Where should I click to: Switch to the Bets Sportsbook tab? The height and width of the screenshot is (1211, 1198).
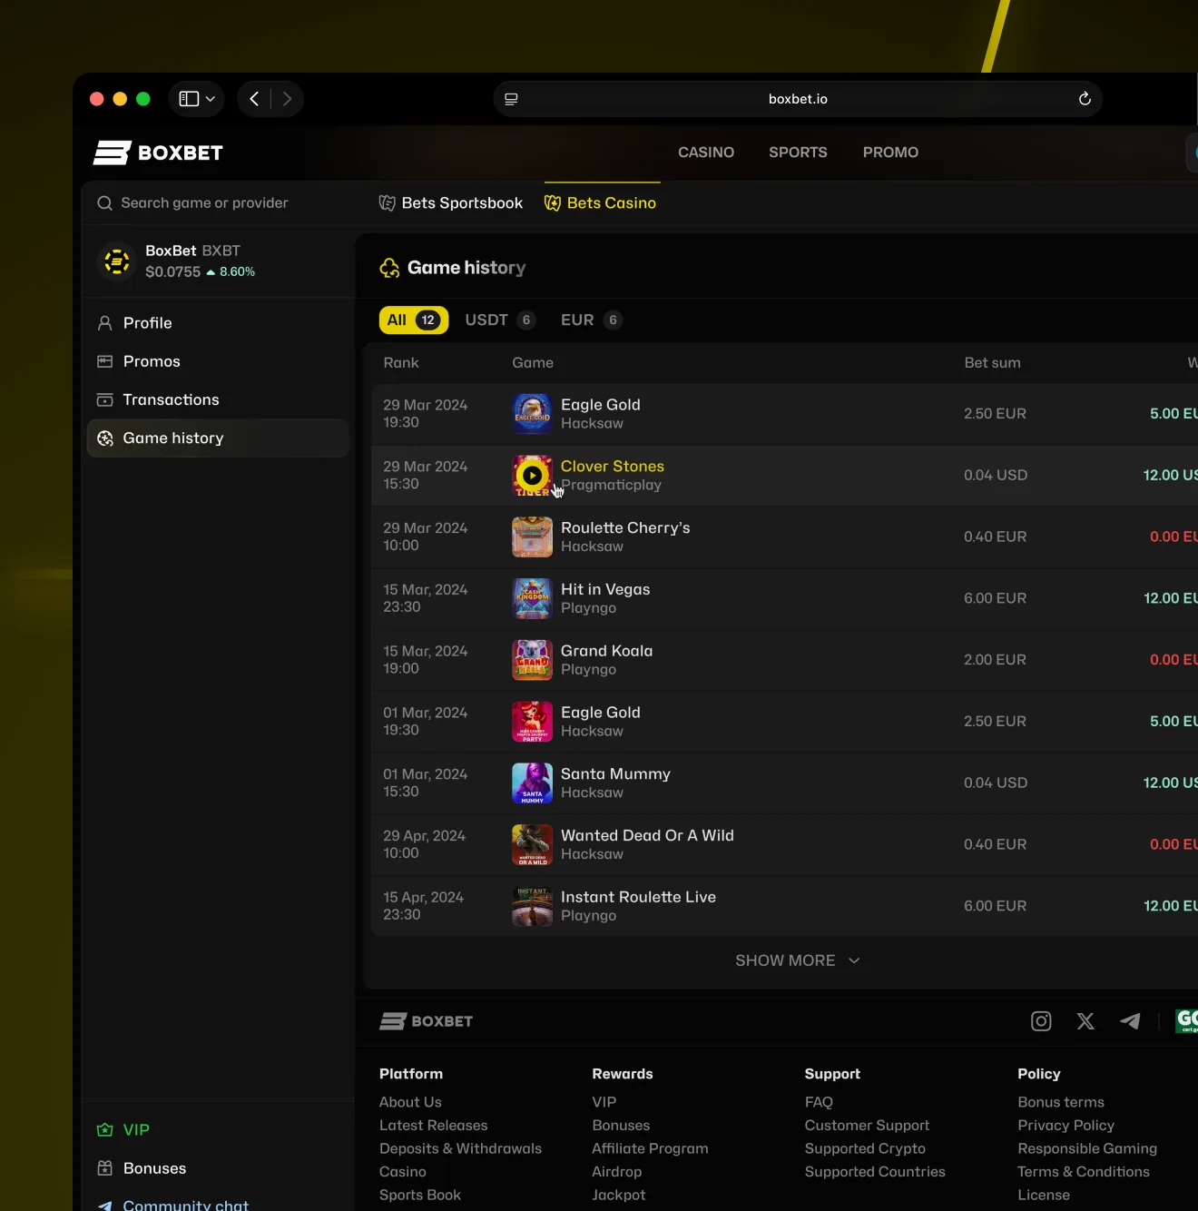pos(450,203)
